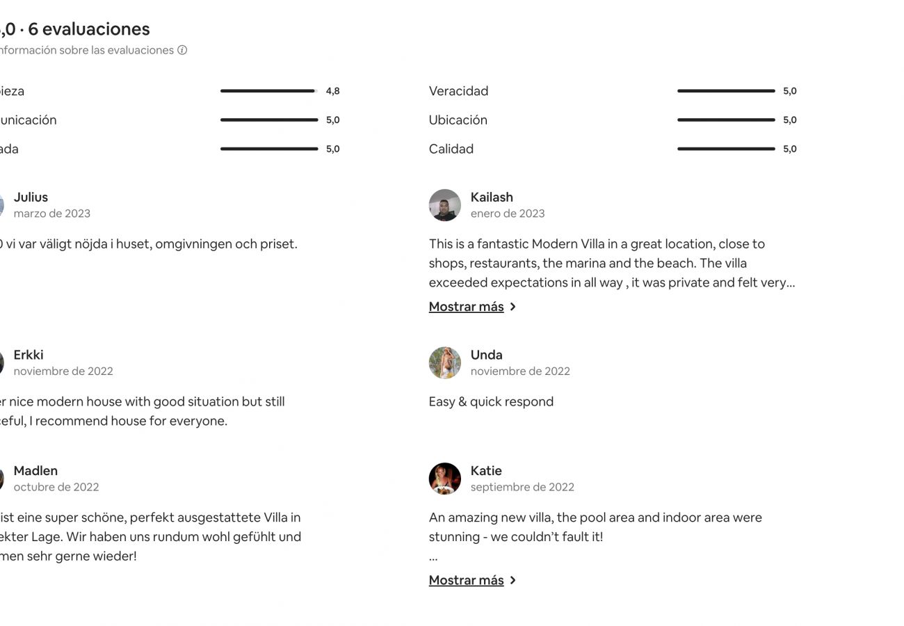904x626 pixels.
Task: Click the Calidad rating bar
Action: tap(726, 149)
